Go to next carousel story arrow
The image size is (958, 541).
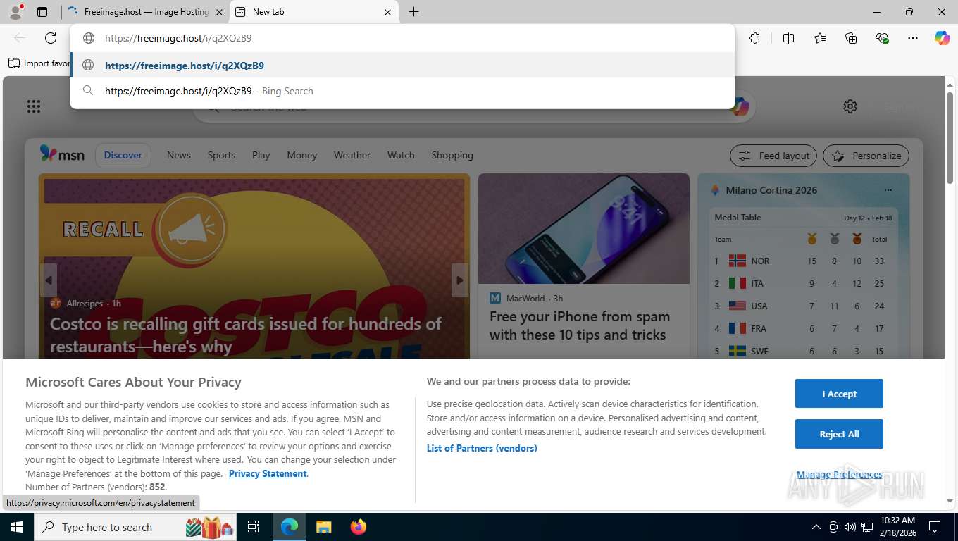click(459, 280)
